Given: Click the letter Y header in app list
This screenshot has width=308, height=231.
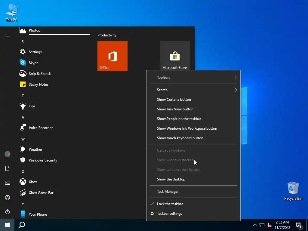Looking at the screenshot, I should tap(23, 204).
